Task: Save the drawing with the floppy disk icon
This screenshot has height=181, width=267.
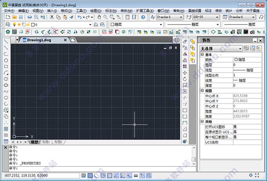Action: coord(21,17)
